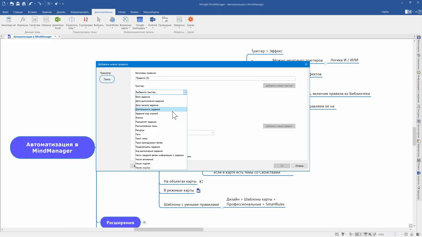Pick Текст темы from the trigger list
The image size is (422, 237).
click(161, 139)
